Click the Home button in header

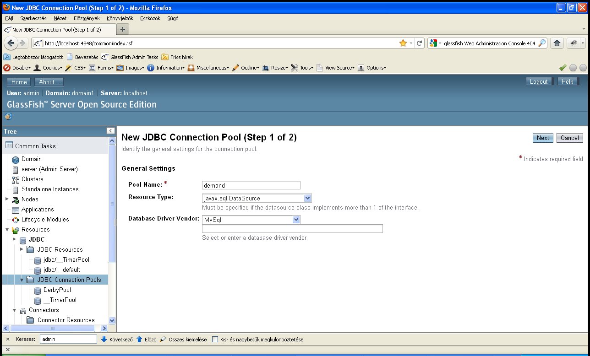[19, 82]
